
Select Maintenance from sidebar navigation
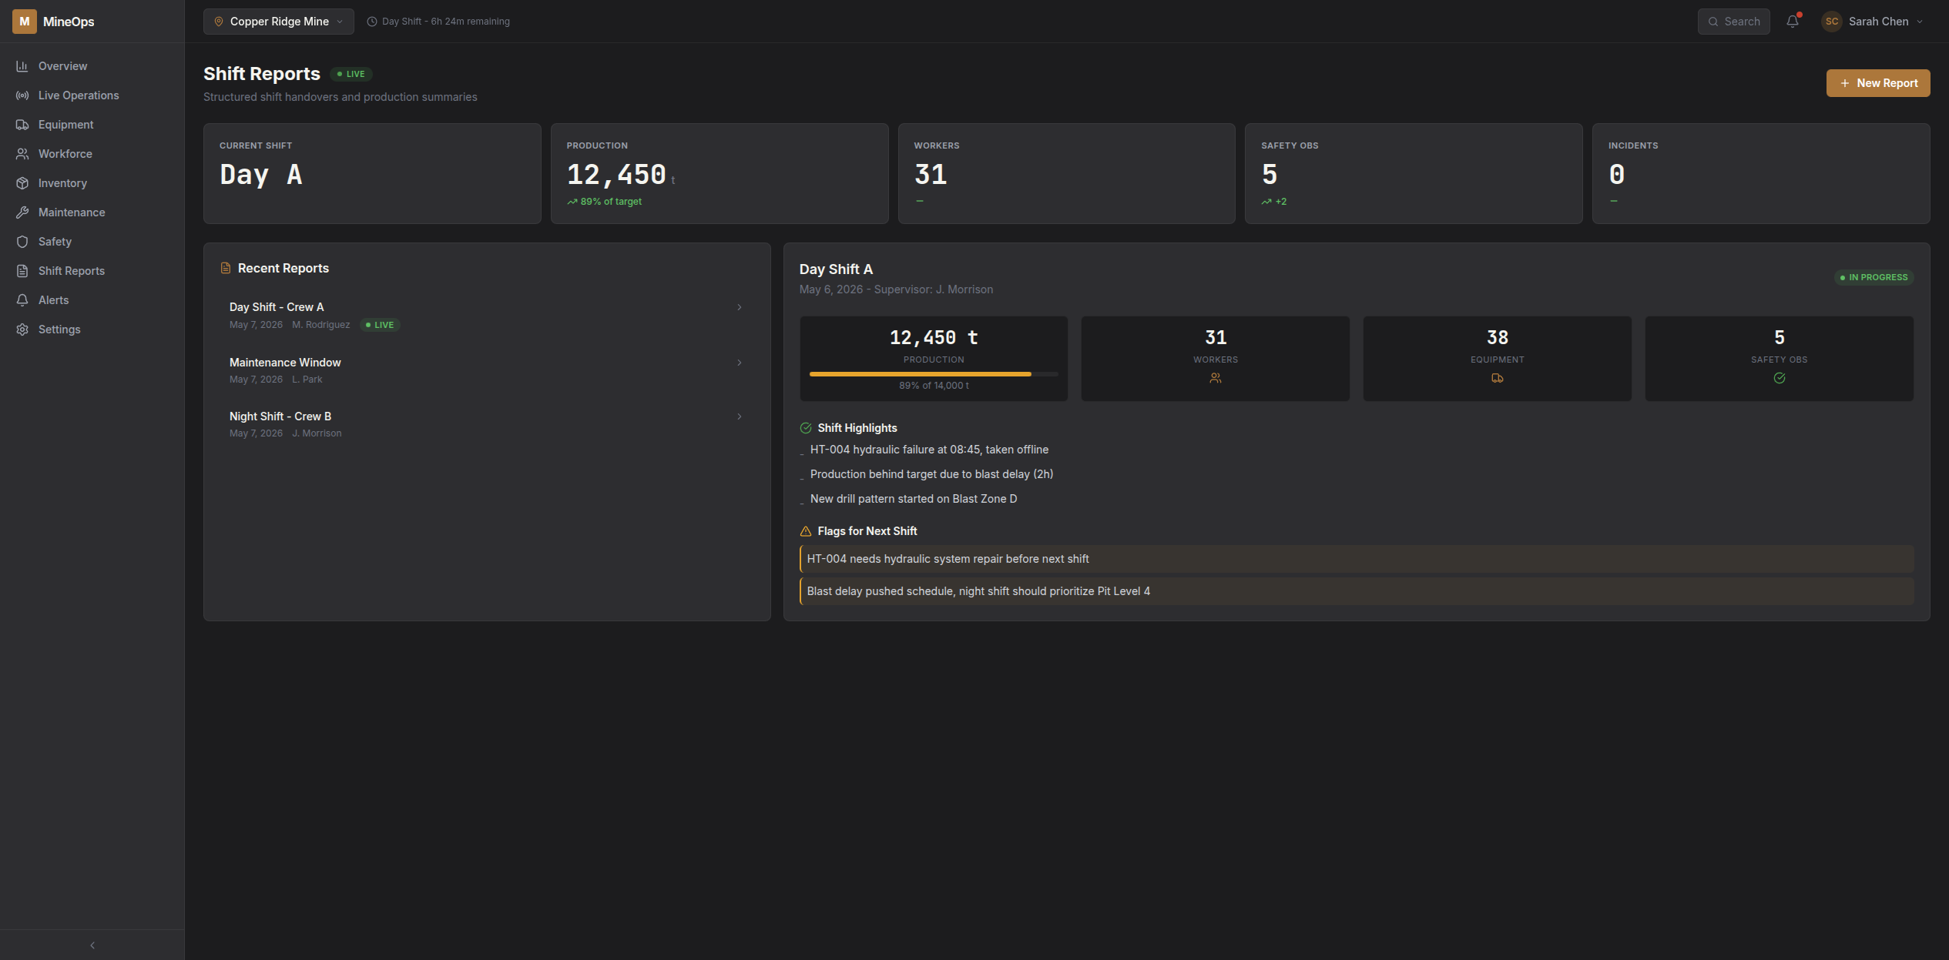[x=92, y=212]
